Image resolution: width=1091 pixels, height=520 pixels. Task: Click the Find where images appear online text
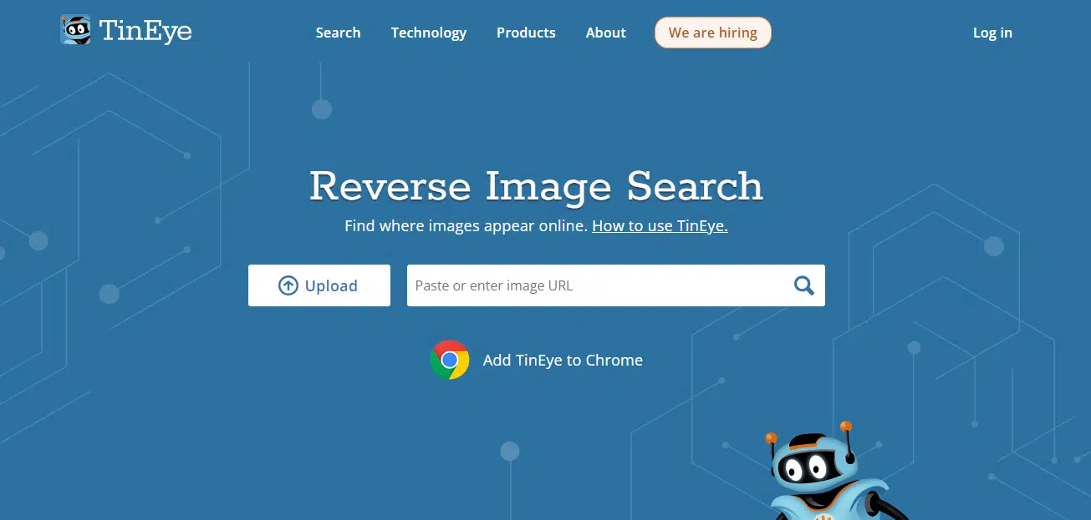[x=466, y=225]
